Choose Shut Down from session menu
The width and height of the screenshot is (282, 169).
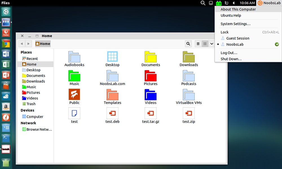tap(248, 59)
